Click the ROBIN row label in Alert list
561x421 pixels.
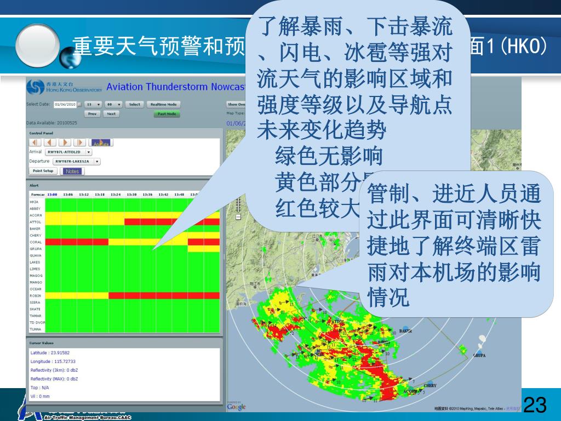point(36,296)
